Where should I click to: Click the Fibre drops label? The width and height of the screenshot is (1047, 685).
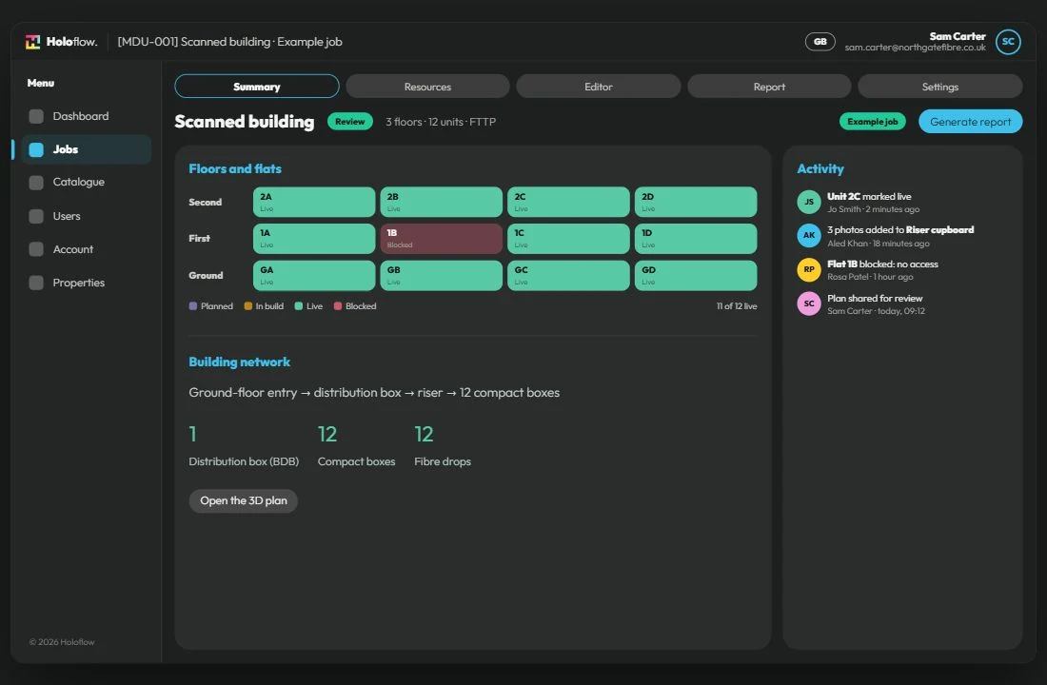pos(442,461)
